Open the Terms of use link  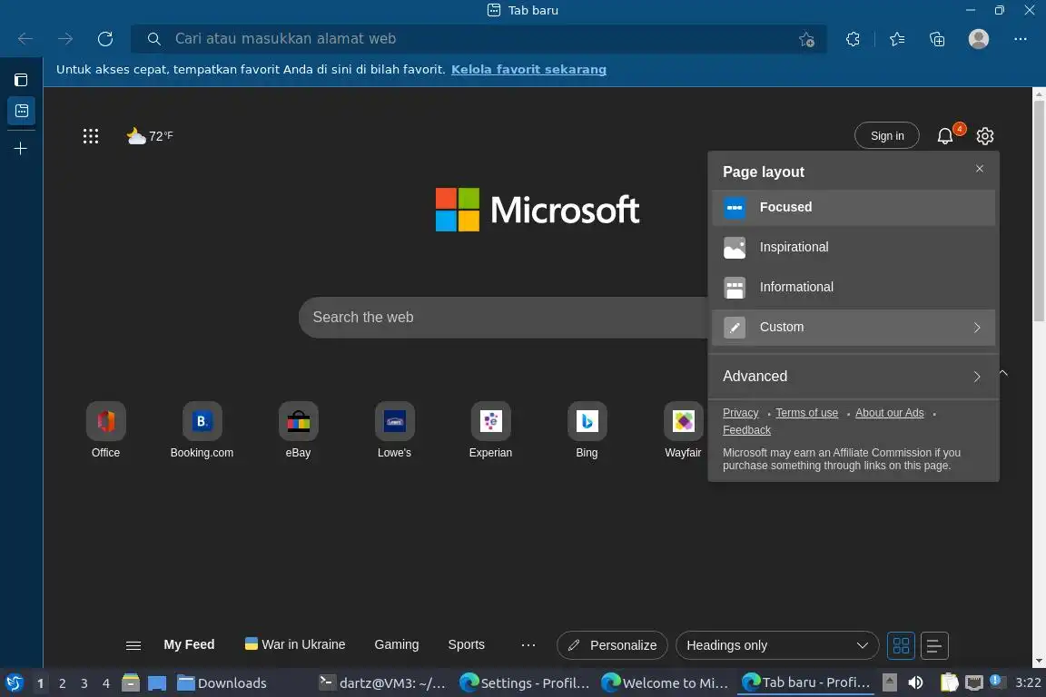coord(806,413)
